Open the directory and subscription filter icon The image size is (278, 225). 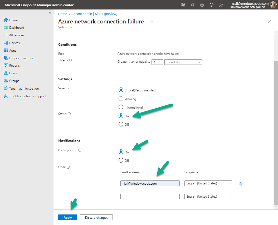(x=183, y=5)
